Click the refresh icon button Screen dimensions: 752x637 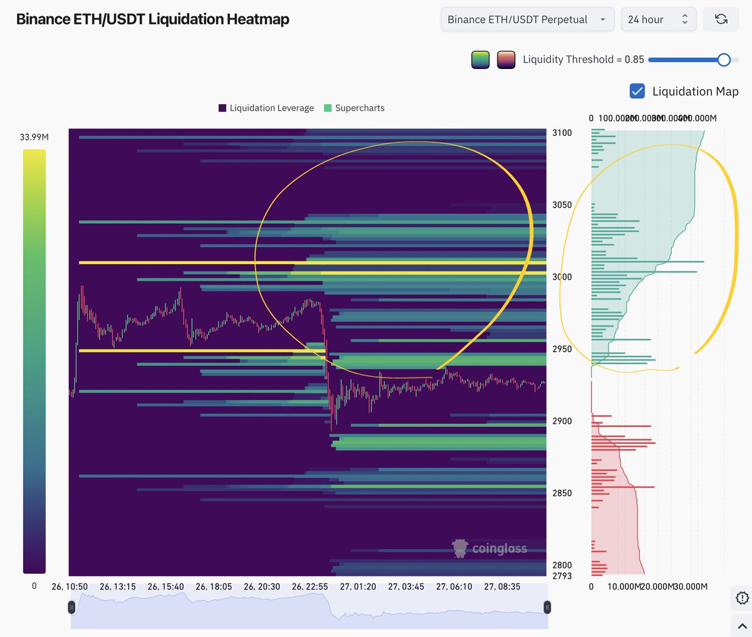click(721, 19)
